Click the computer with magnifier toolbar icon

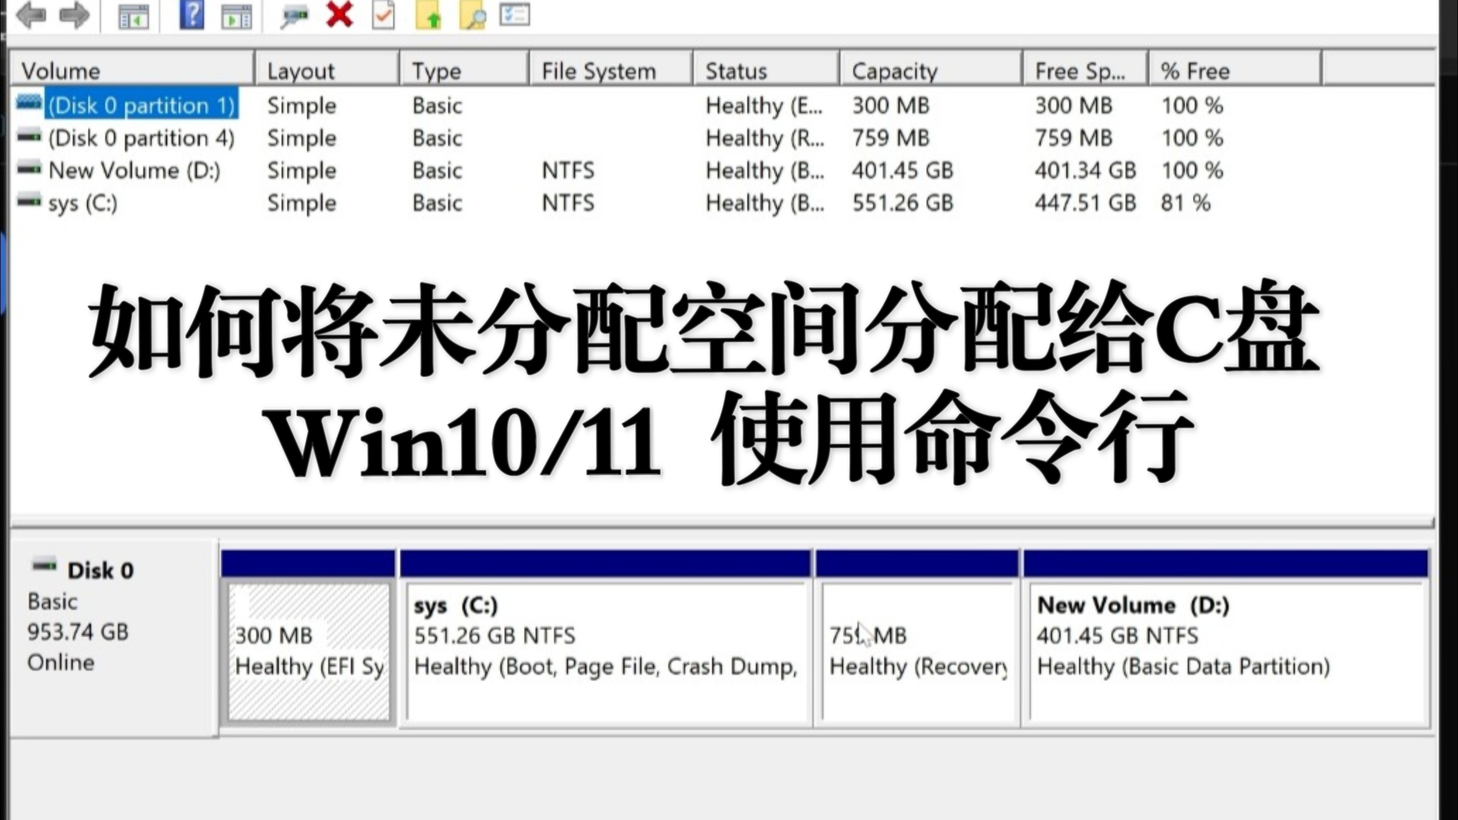(293, 15)
